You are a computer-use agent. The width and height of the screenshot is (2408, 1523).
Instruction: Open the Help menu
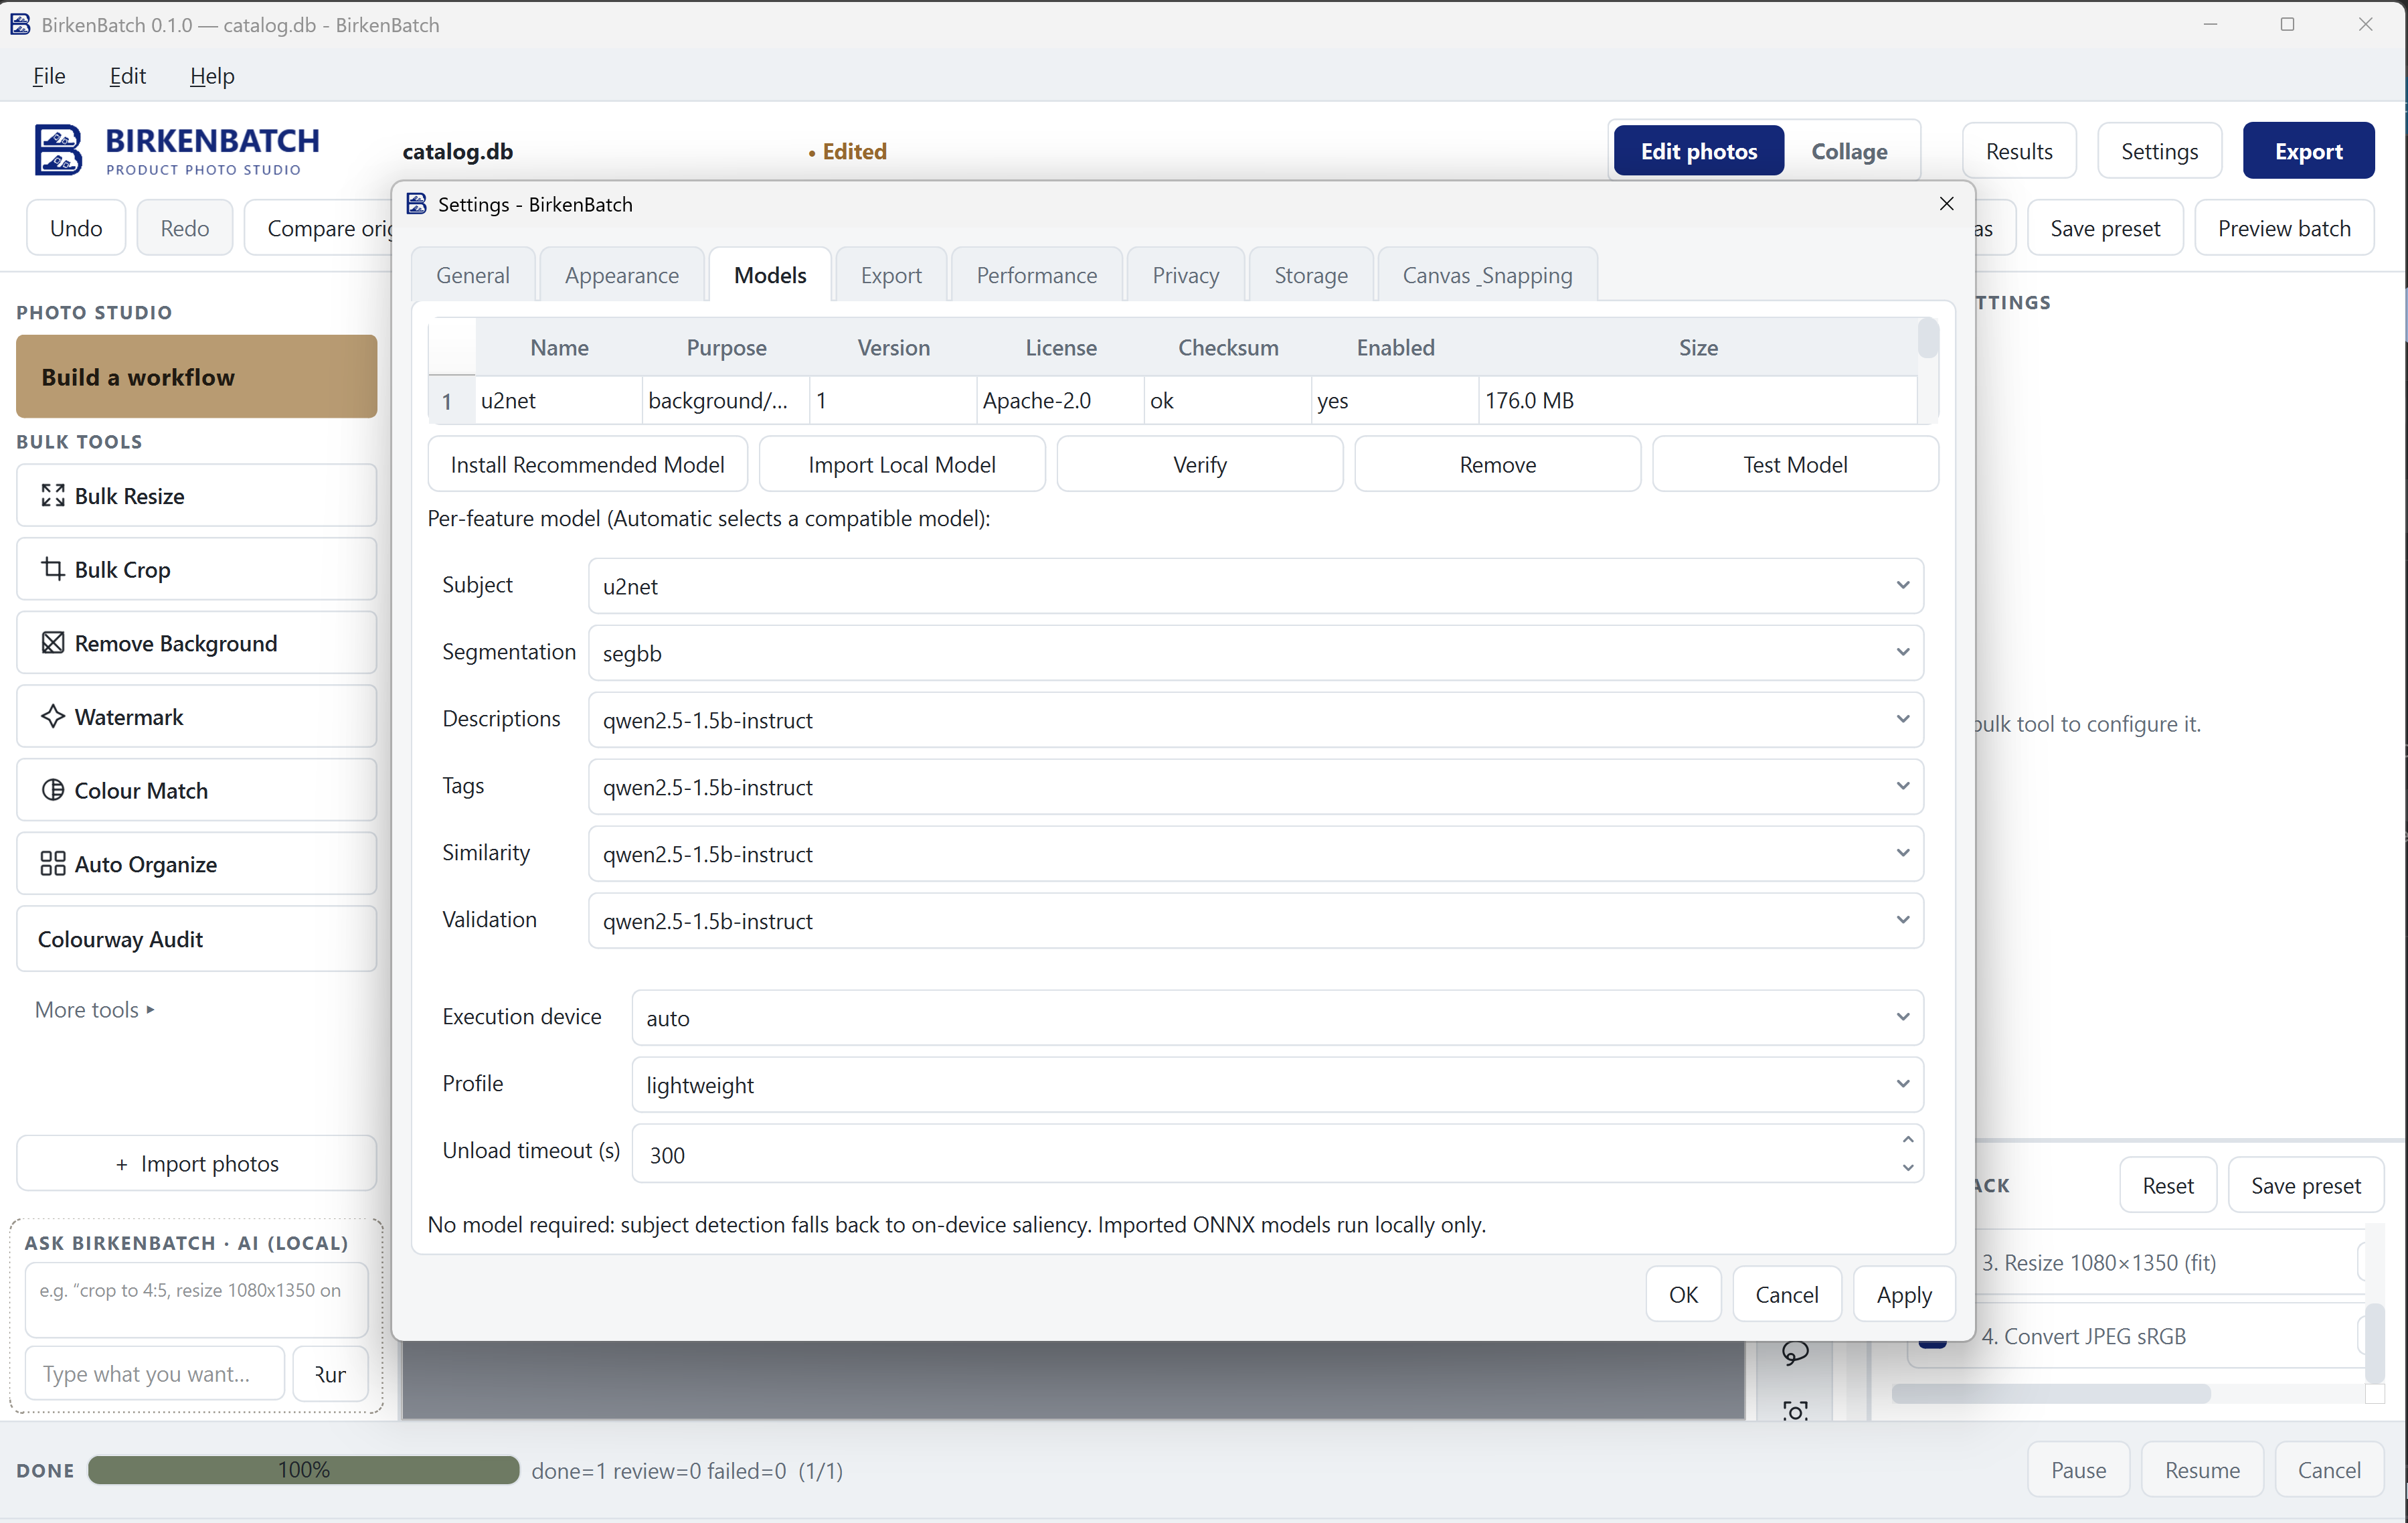pos(212,76)
